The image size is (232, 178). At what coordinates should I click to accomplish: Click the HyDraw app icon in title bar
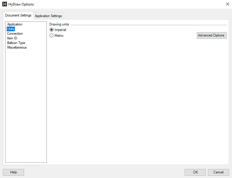tap(5, 4)
